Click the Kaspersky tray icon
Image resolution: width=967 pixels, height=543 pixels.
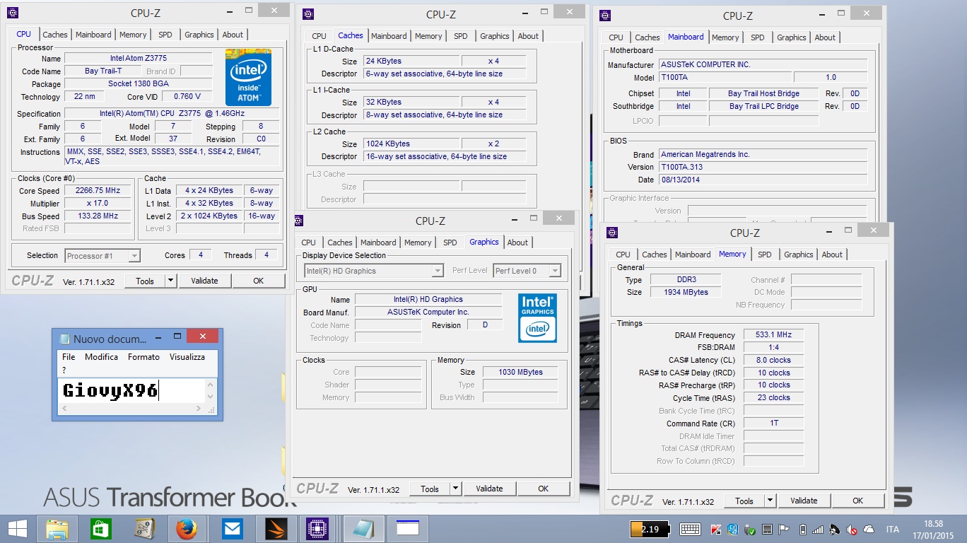(x=716, y=529)
